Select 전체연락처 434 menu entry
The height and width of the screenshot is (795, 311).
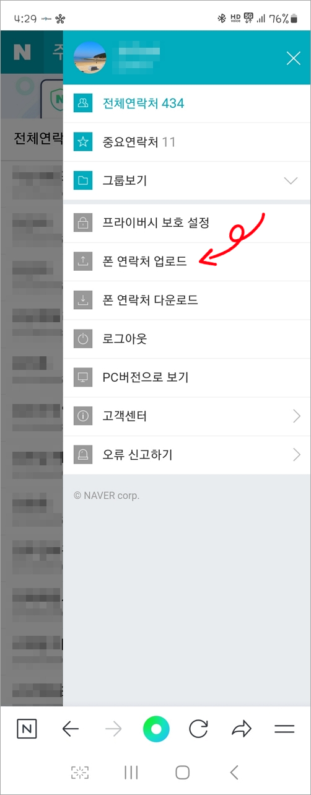click(187, 103)
